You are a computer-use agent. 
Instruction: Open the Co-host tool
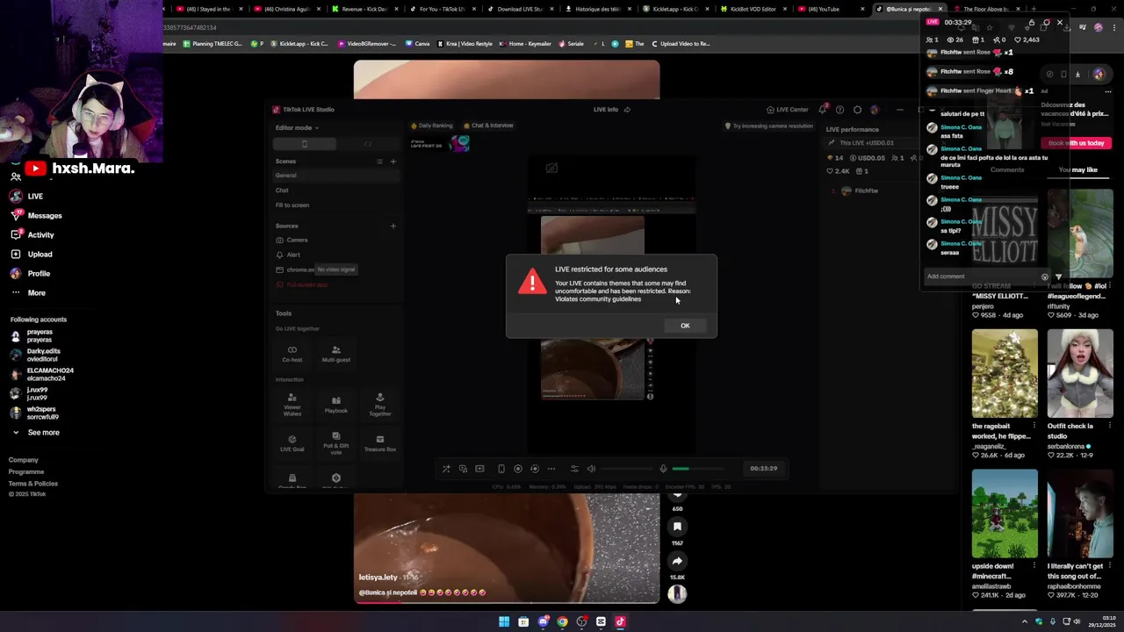[x=292, y=354]
